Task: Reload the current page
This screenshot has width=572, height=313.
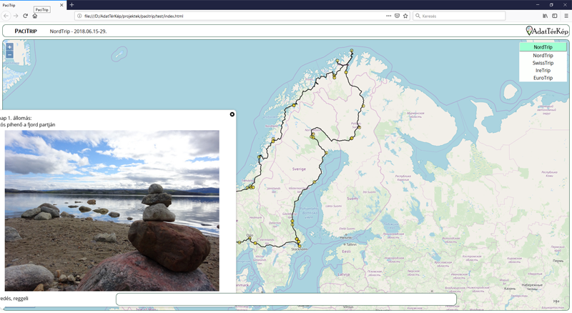Action: coord(25,16)
